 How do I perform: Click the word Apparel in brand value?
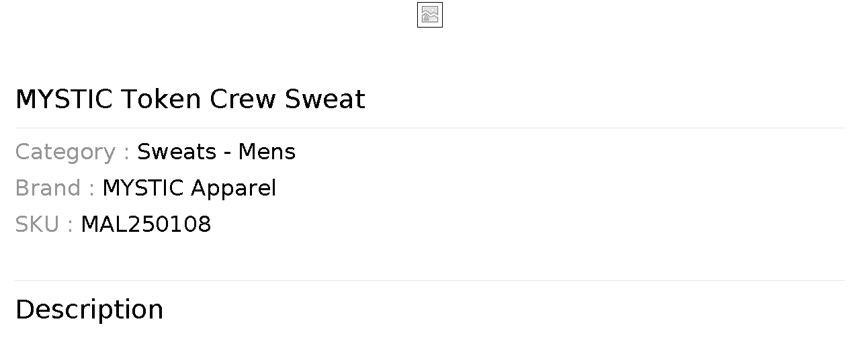click(232, 188)
